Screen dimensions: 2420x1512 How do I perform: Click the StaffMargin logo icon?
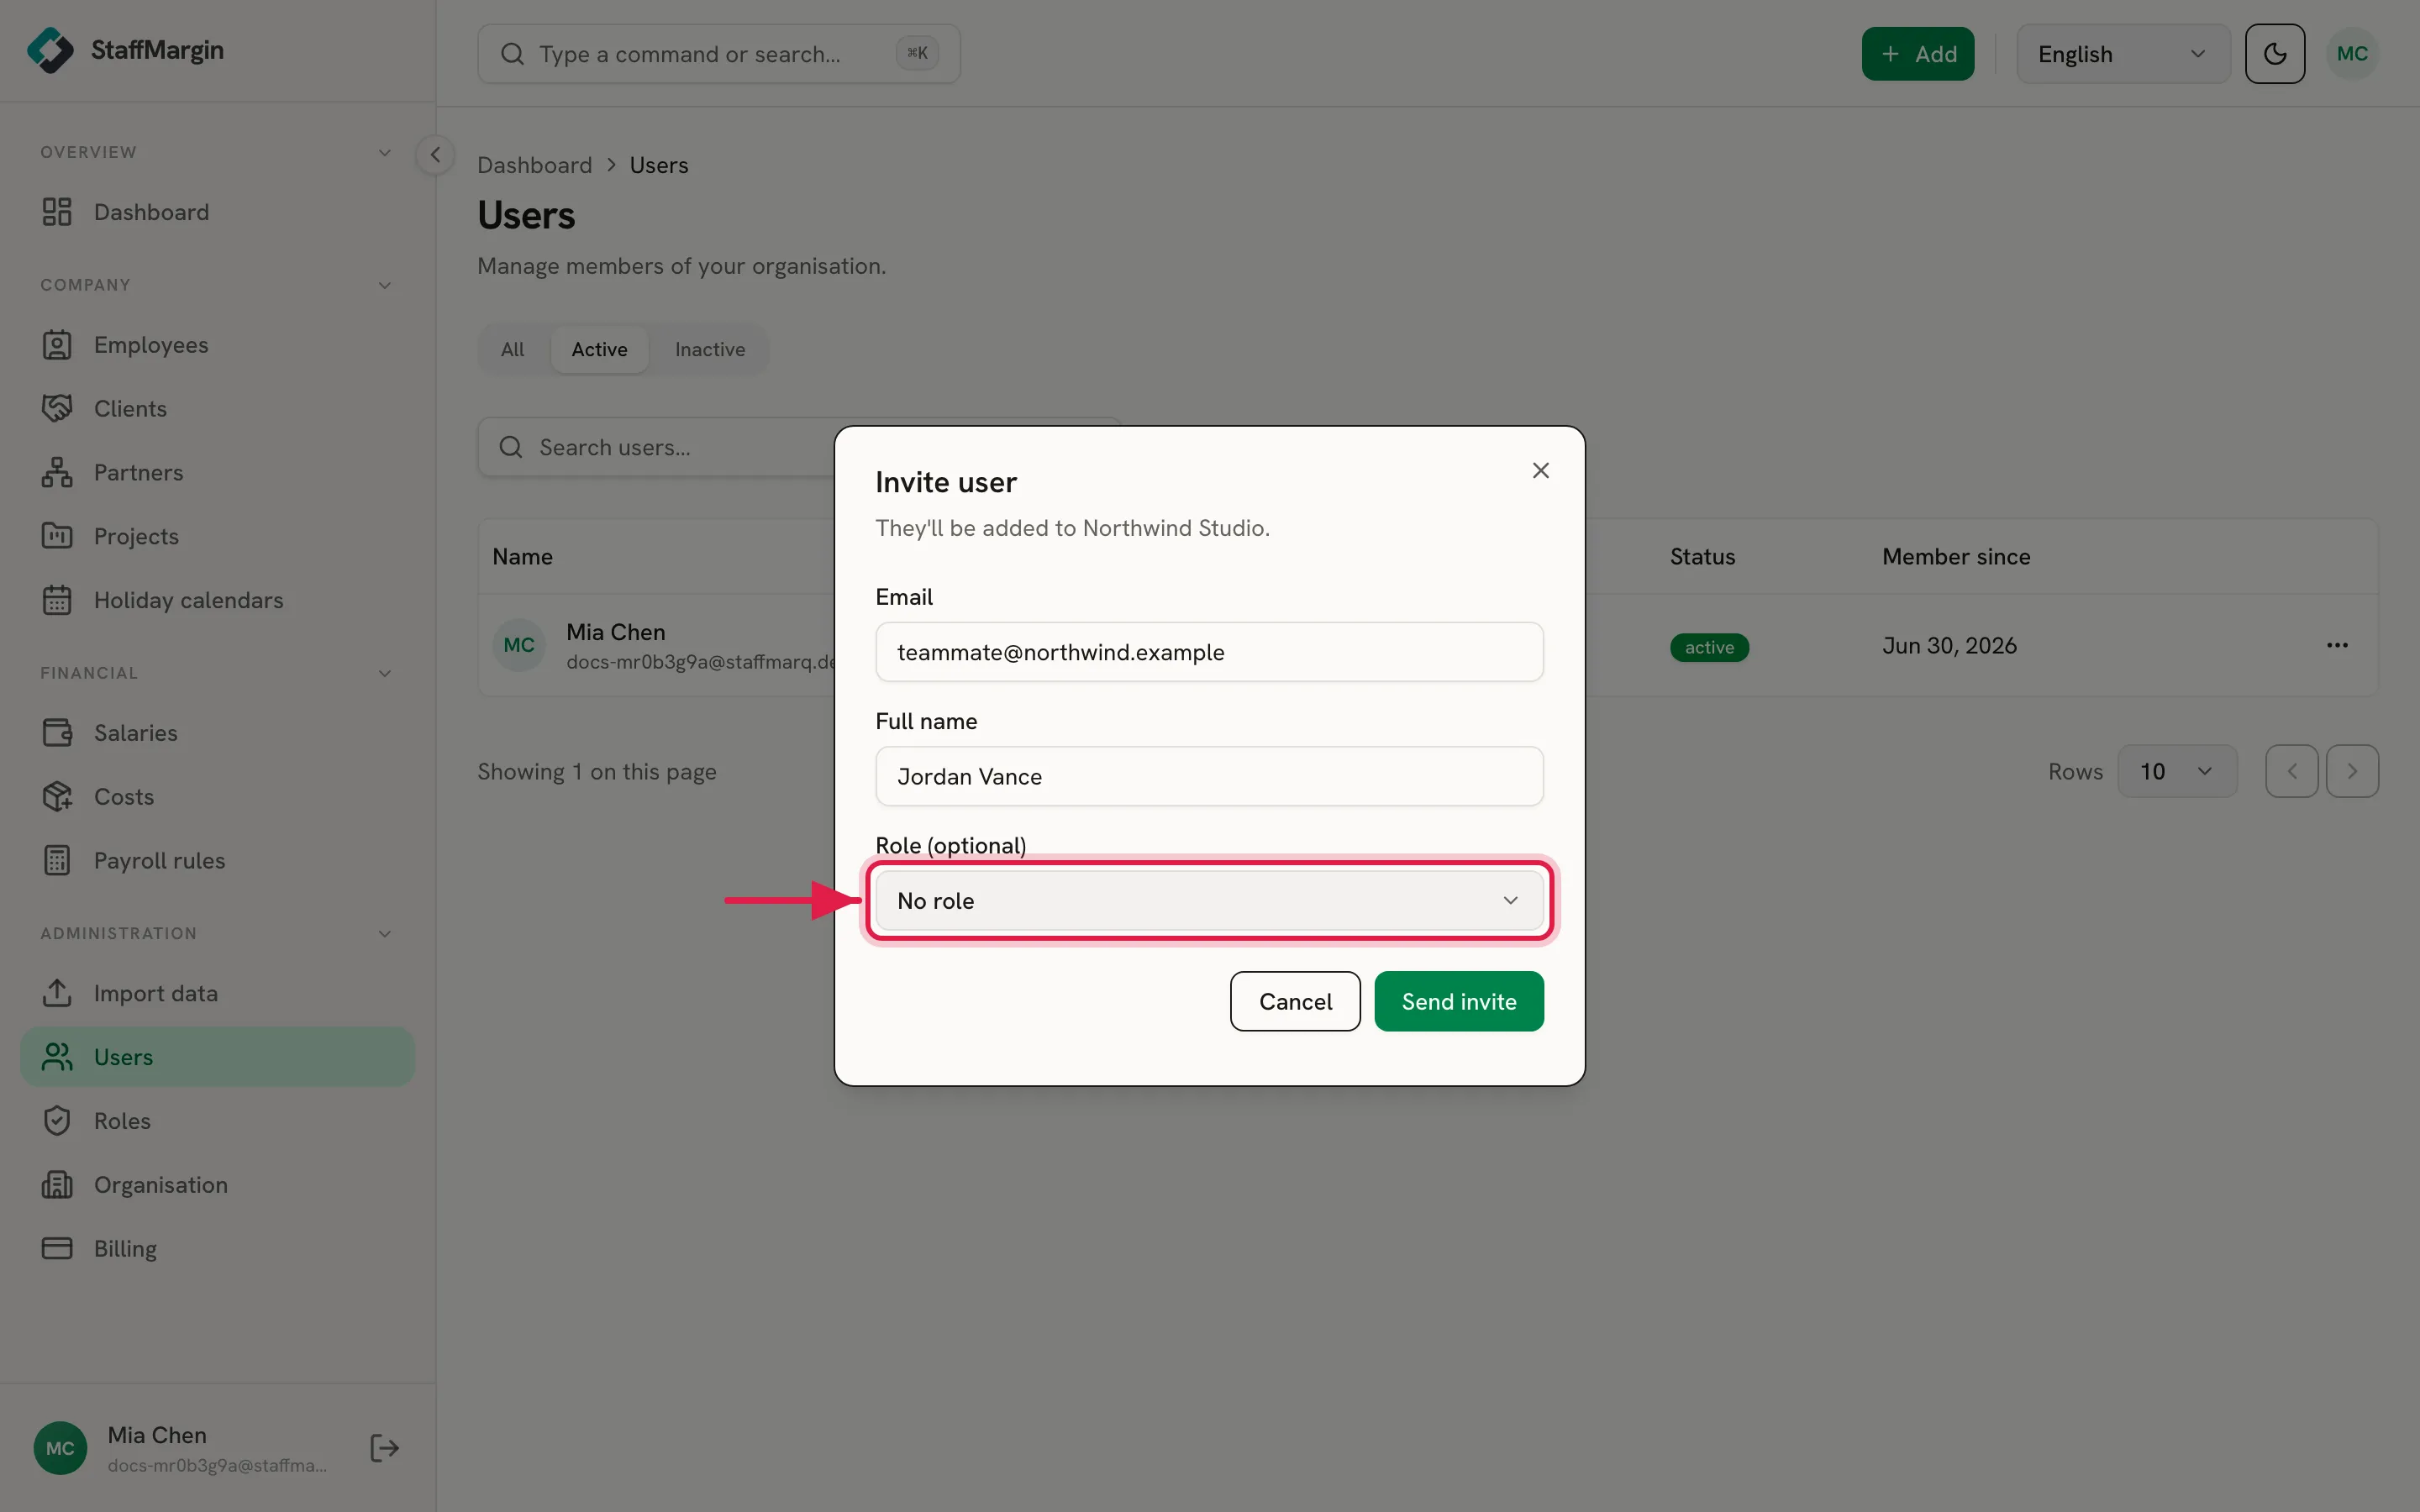coord(50,50)
